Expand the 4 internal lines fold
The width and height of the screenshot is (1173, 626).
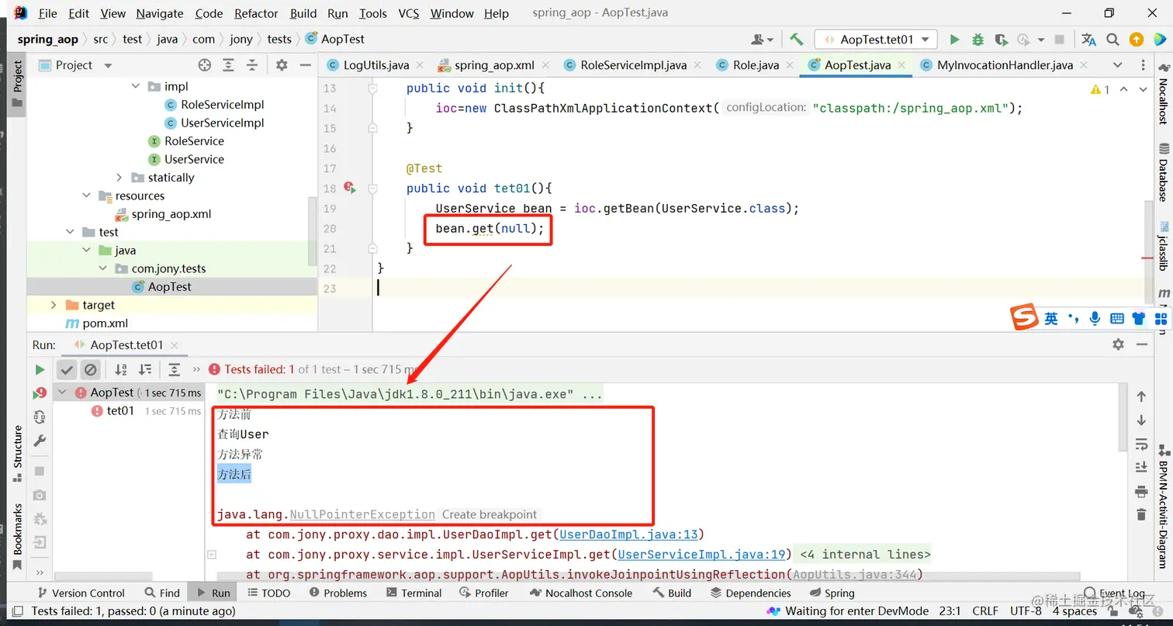pyautogui.click(x=864, y=554)
